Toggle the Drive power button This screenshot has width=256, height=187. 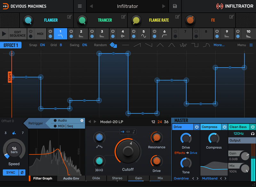pyautogui.click(x=196, y=127)
